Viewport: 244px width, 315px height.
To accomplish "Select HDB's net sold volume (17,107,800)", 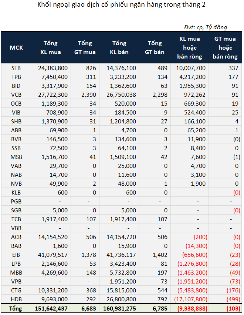I will click(190, 299).
